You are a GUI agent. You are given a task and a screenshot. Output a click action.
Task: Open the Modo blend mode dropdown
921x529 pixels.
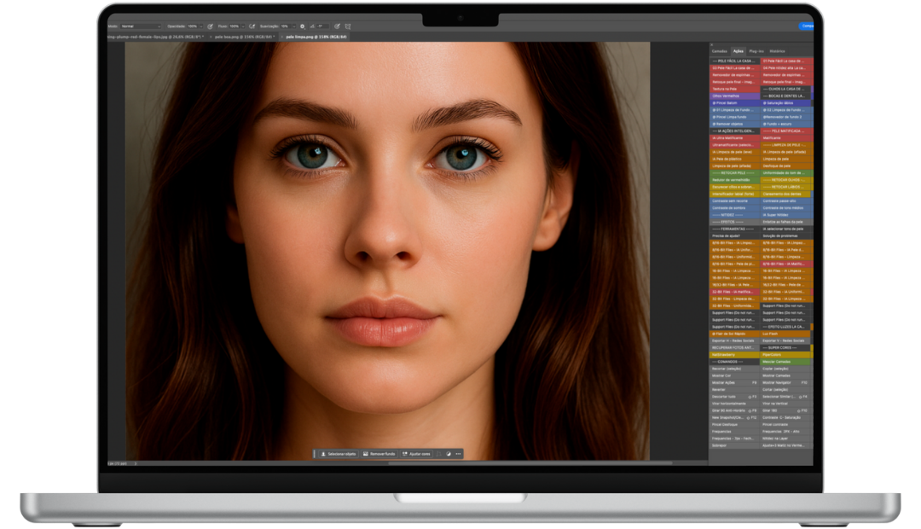pyautogui.click(x=139, y=26)
